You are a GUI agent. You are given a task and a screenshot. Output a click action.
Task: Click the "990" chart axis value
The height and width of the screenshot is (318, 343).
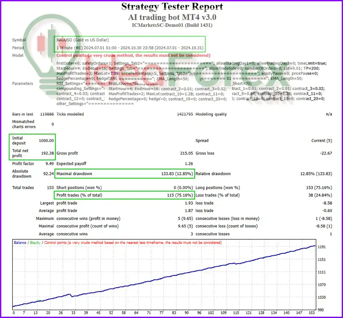tap(321, 310)
